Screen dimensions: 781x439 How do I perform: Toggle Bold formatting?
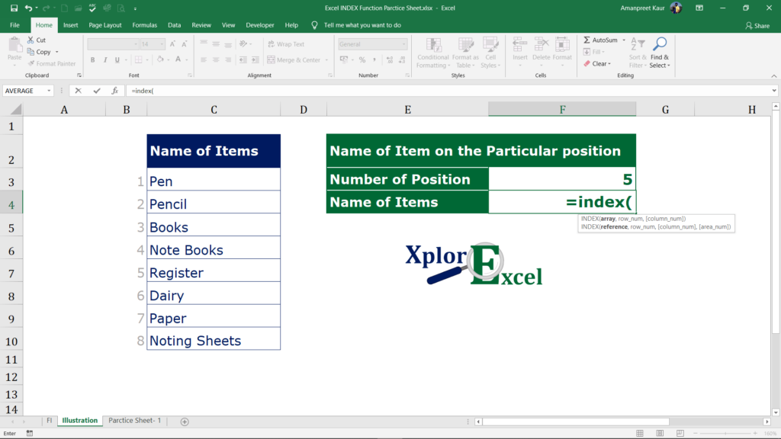coord(92,59)
